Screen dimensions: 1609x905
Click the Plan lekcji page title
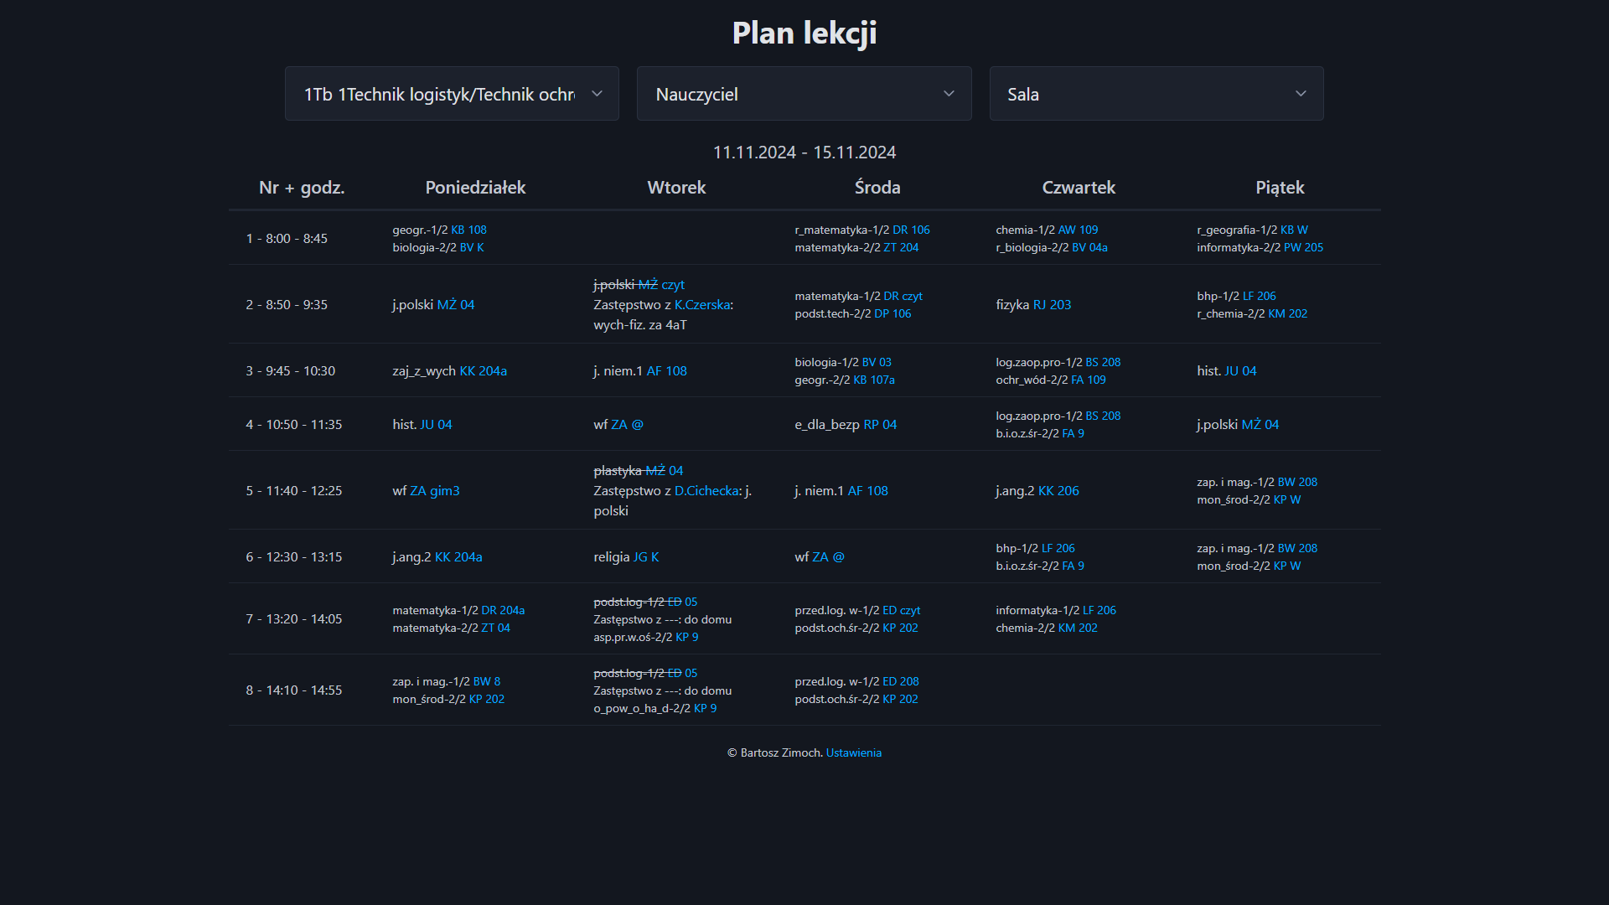pyautogui.click(x=804, y=33)
